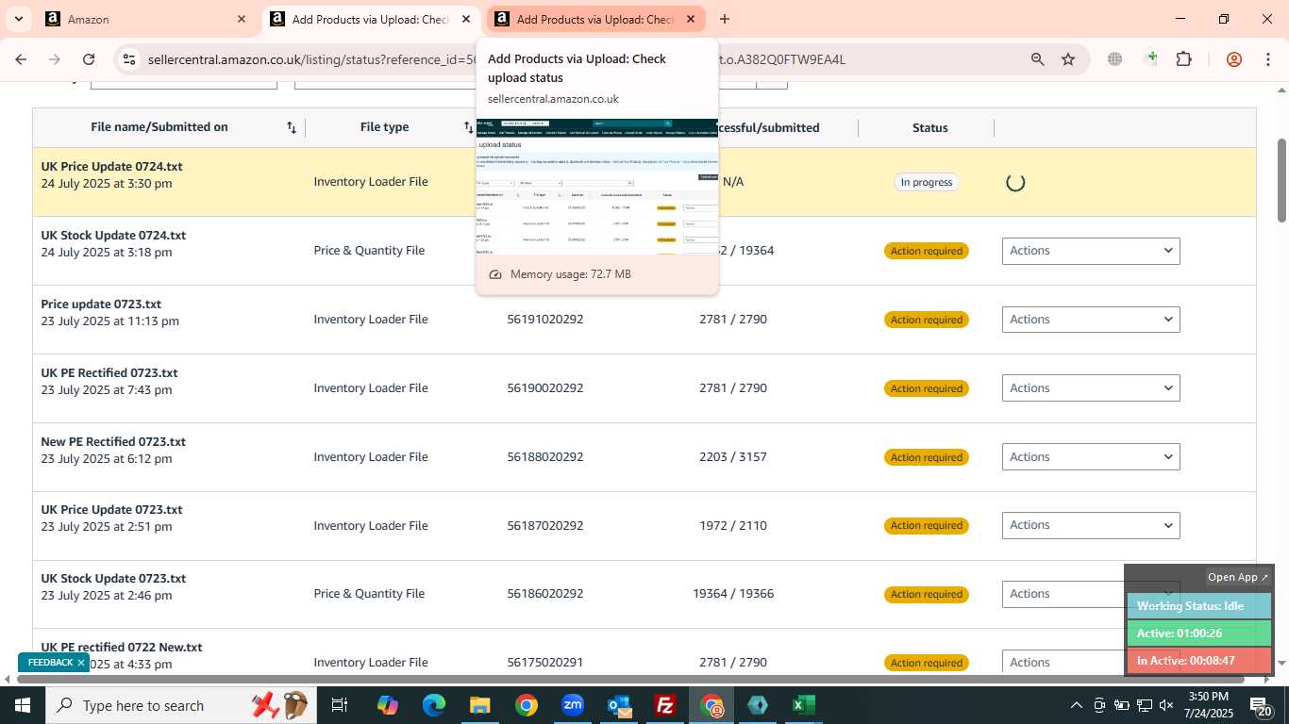
Task: Open the tab search chevron at top-left
Action: click(x=18, y=19)
